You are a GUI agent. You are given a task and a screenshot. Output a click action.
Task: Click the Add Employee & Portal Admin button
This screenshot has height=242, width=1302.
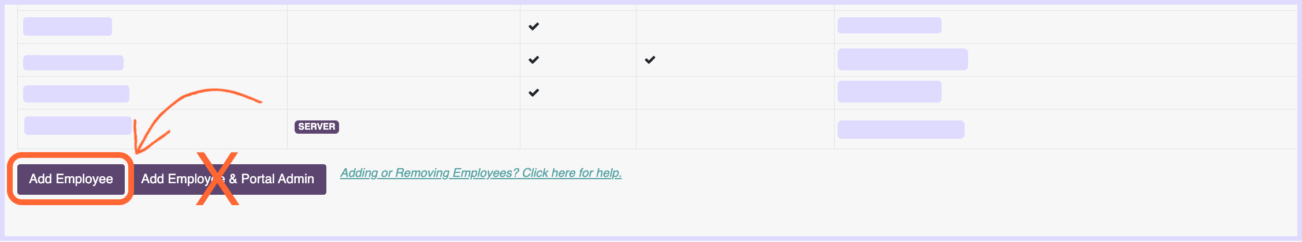coord(228,179)
